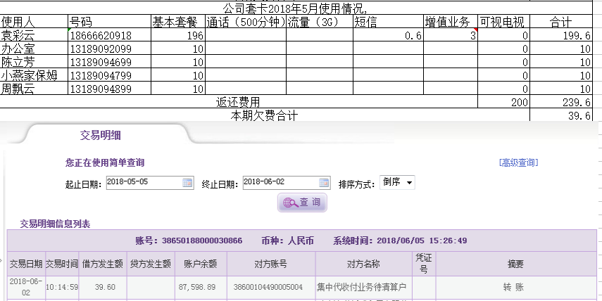Switch to the 交易明细 tab
Image resolution: width=602 pixels, height=301 pixels.
click(x=105, y=135)
